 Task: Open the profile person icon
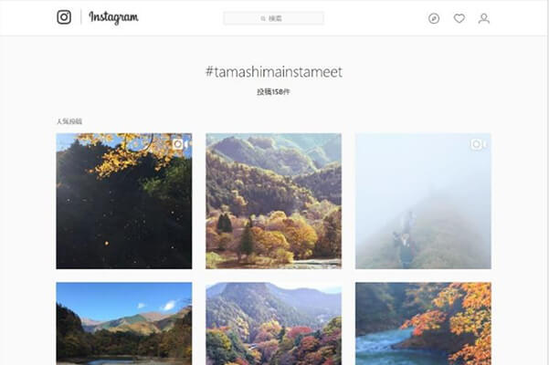484,18
